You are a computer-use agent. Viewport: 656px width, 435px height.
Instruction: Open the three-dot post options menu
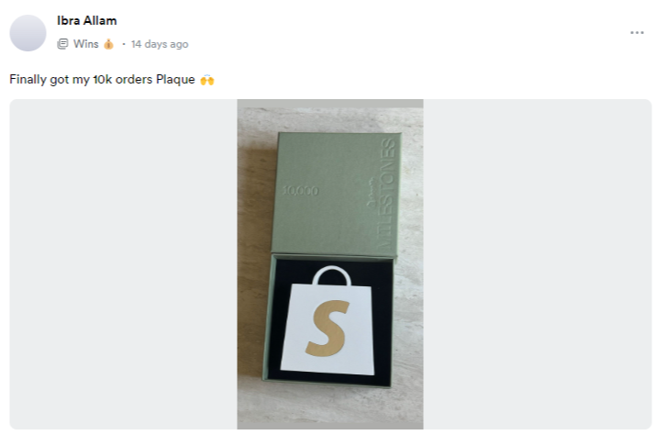pyautogui.click(x=637, y=33)
